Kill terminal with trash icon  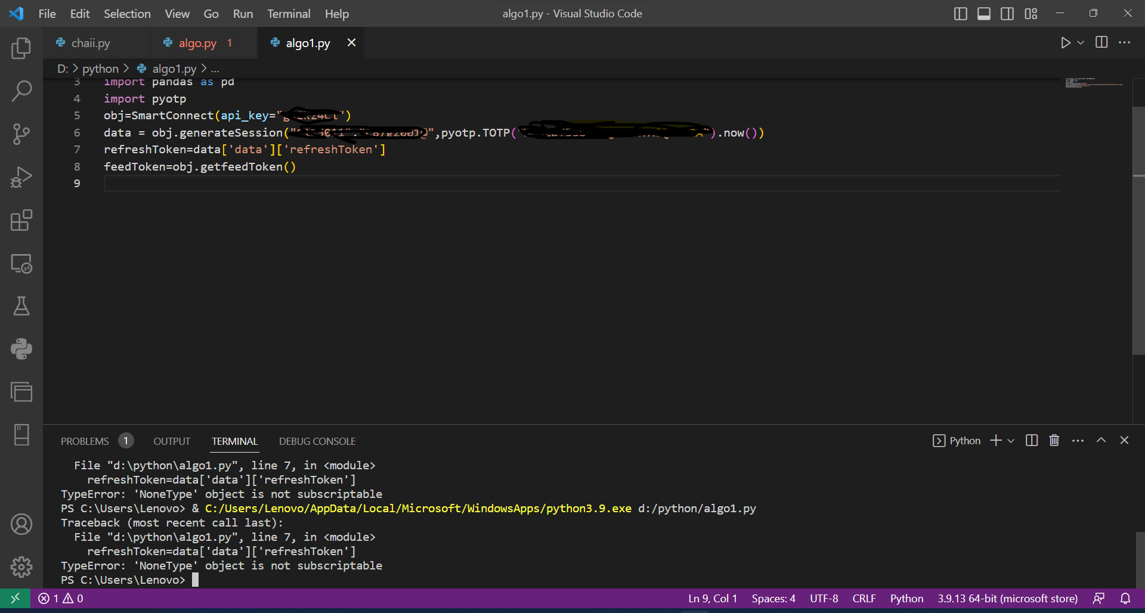tap(1054, 441)
